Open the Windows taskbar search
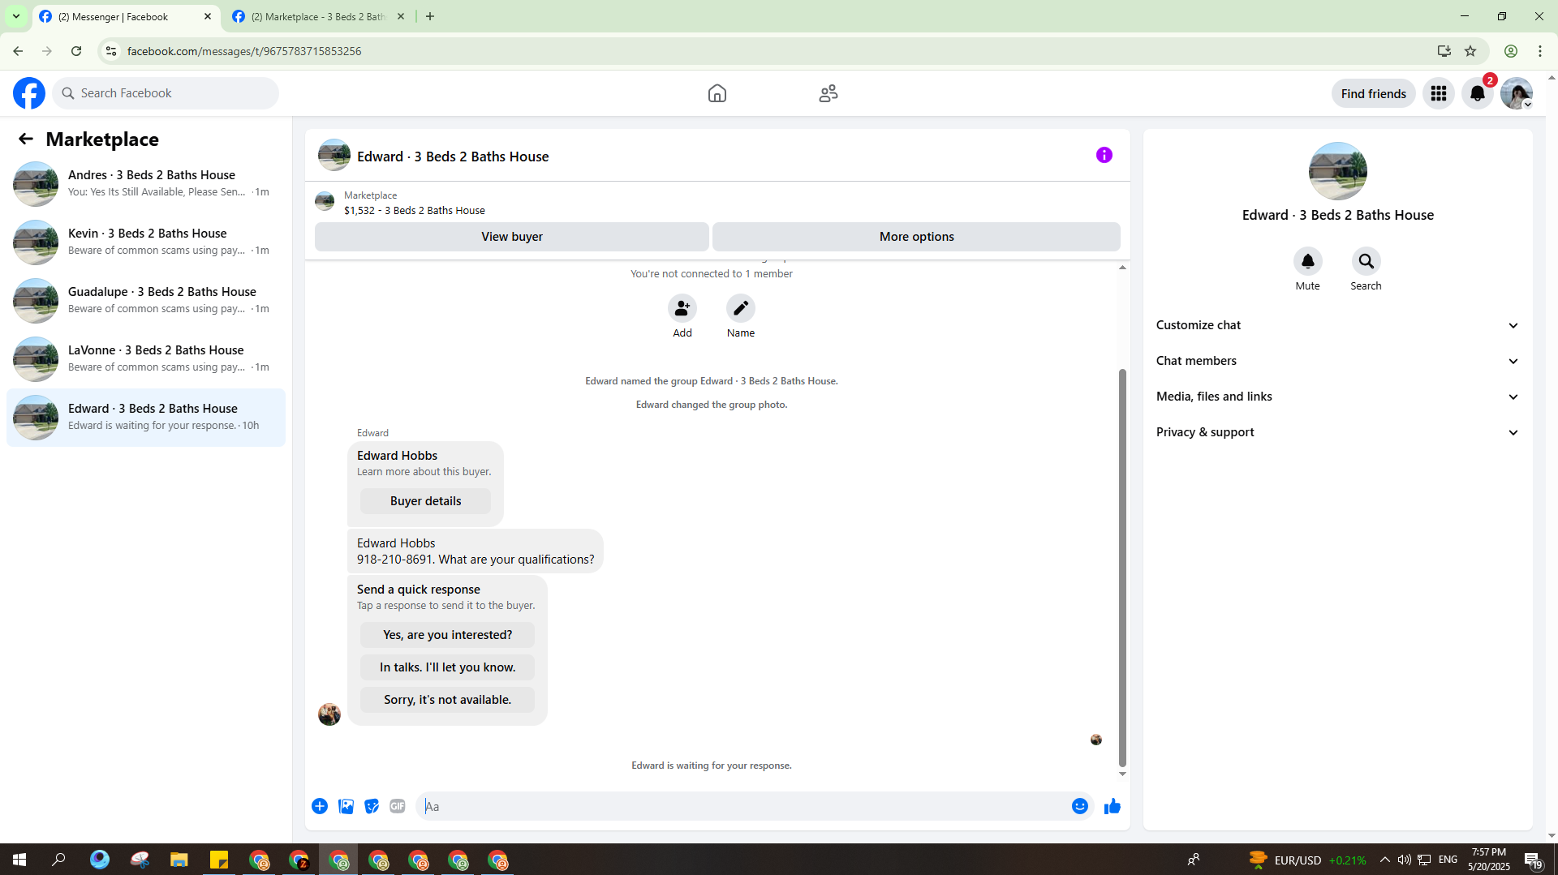1558x875 pixels. [x=58, y=860]
